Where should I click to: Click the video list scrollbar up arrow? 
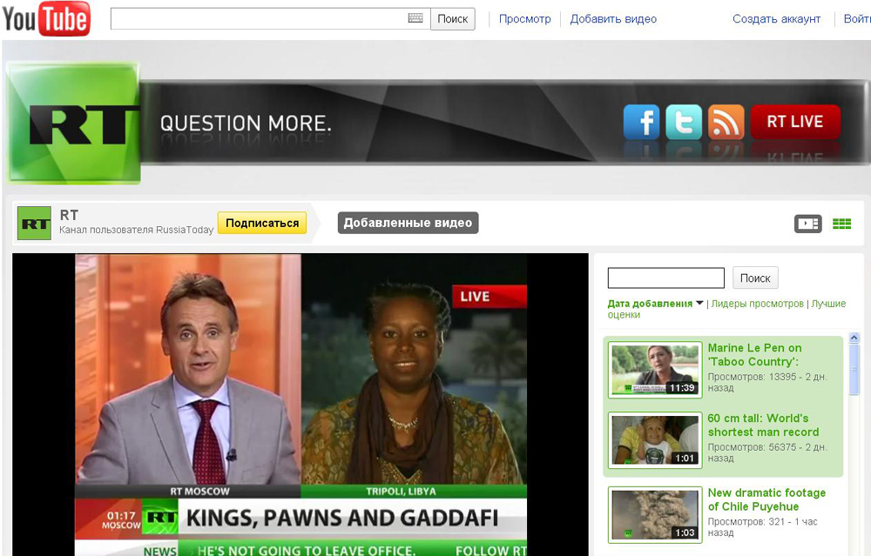854,338
